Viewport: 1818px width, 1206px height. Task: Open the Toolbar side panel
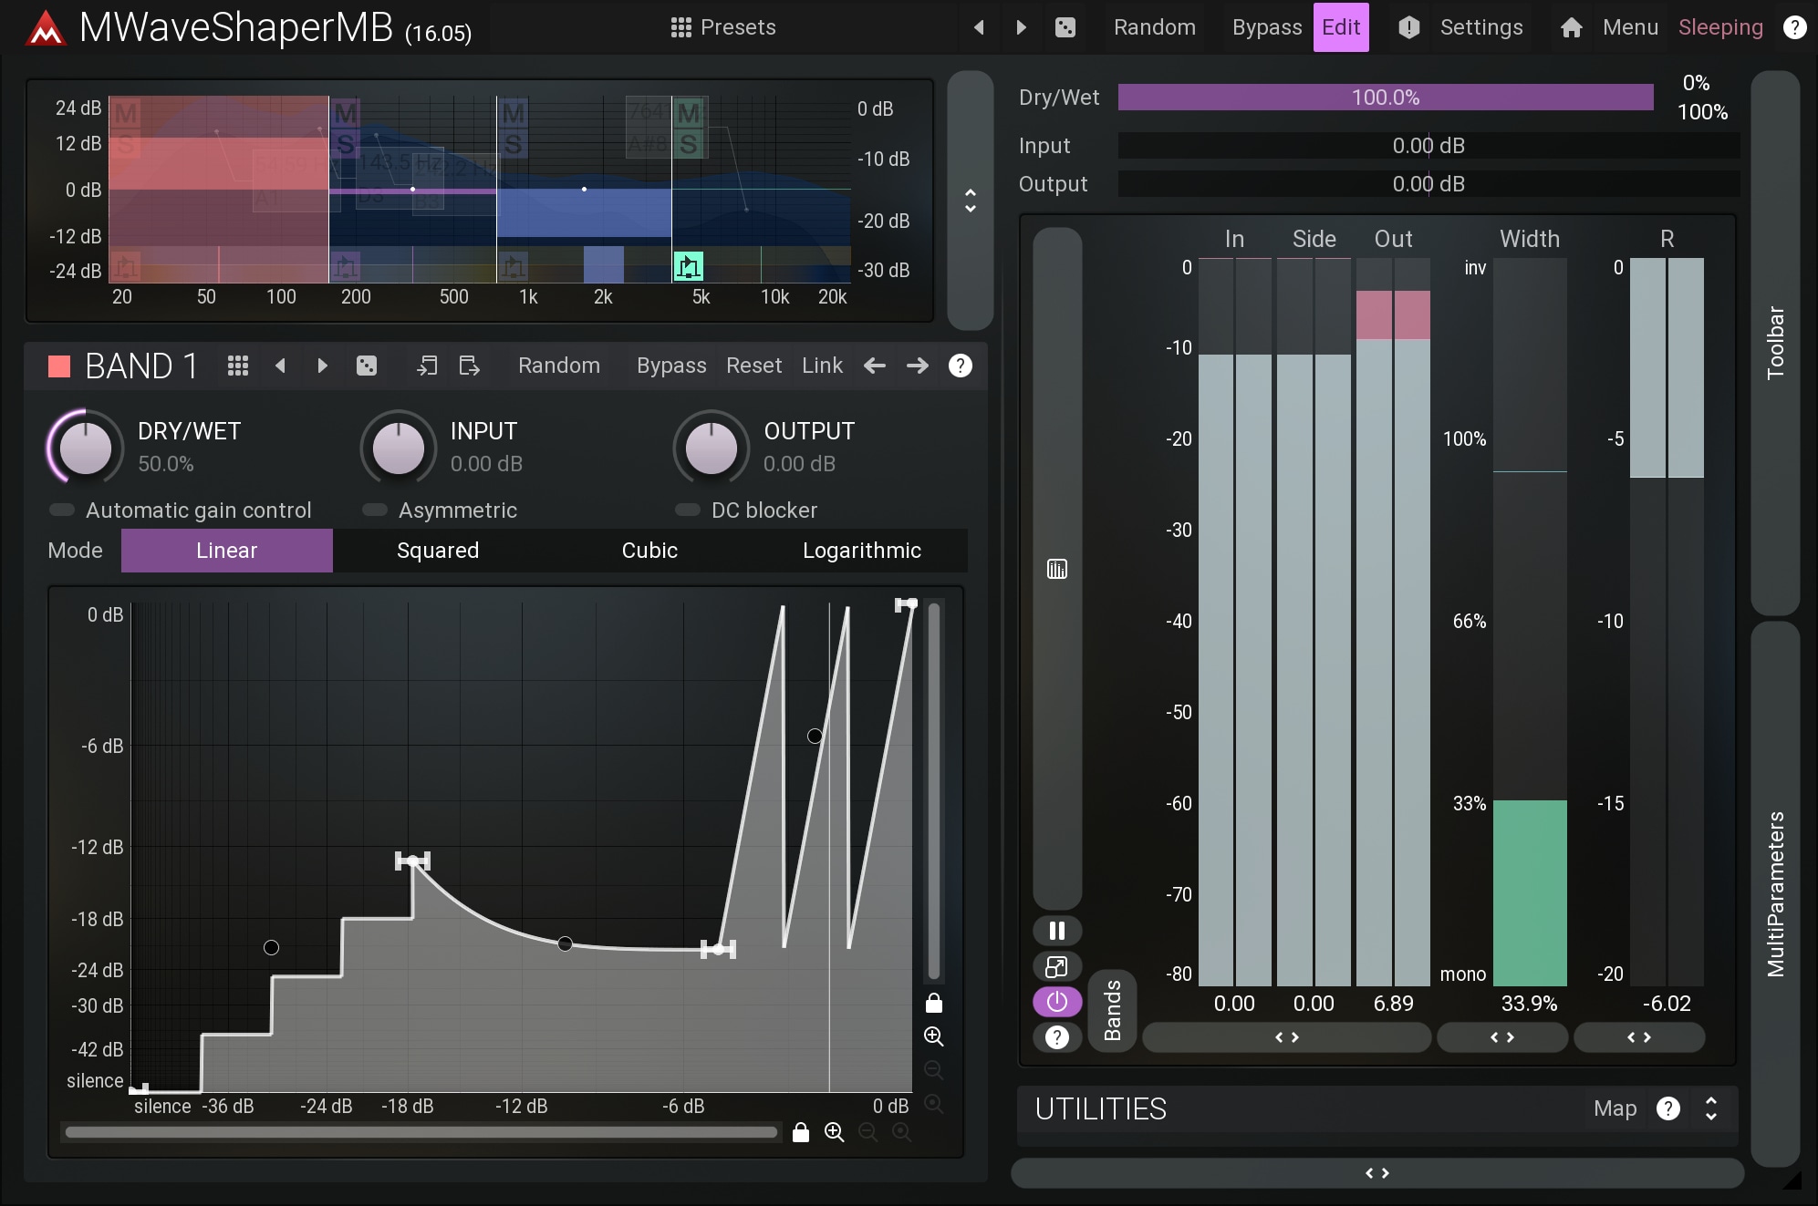1774,343
